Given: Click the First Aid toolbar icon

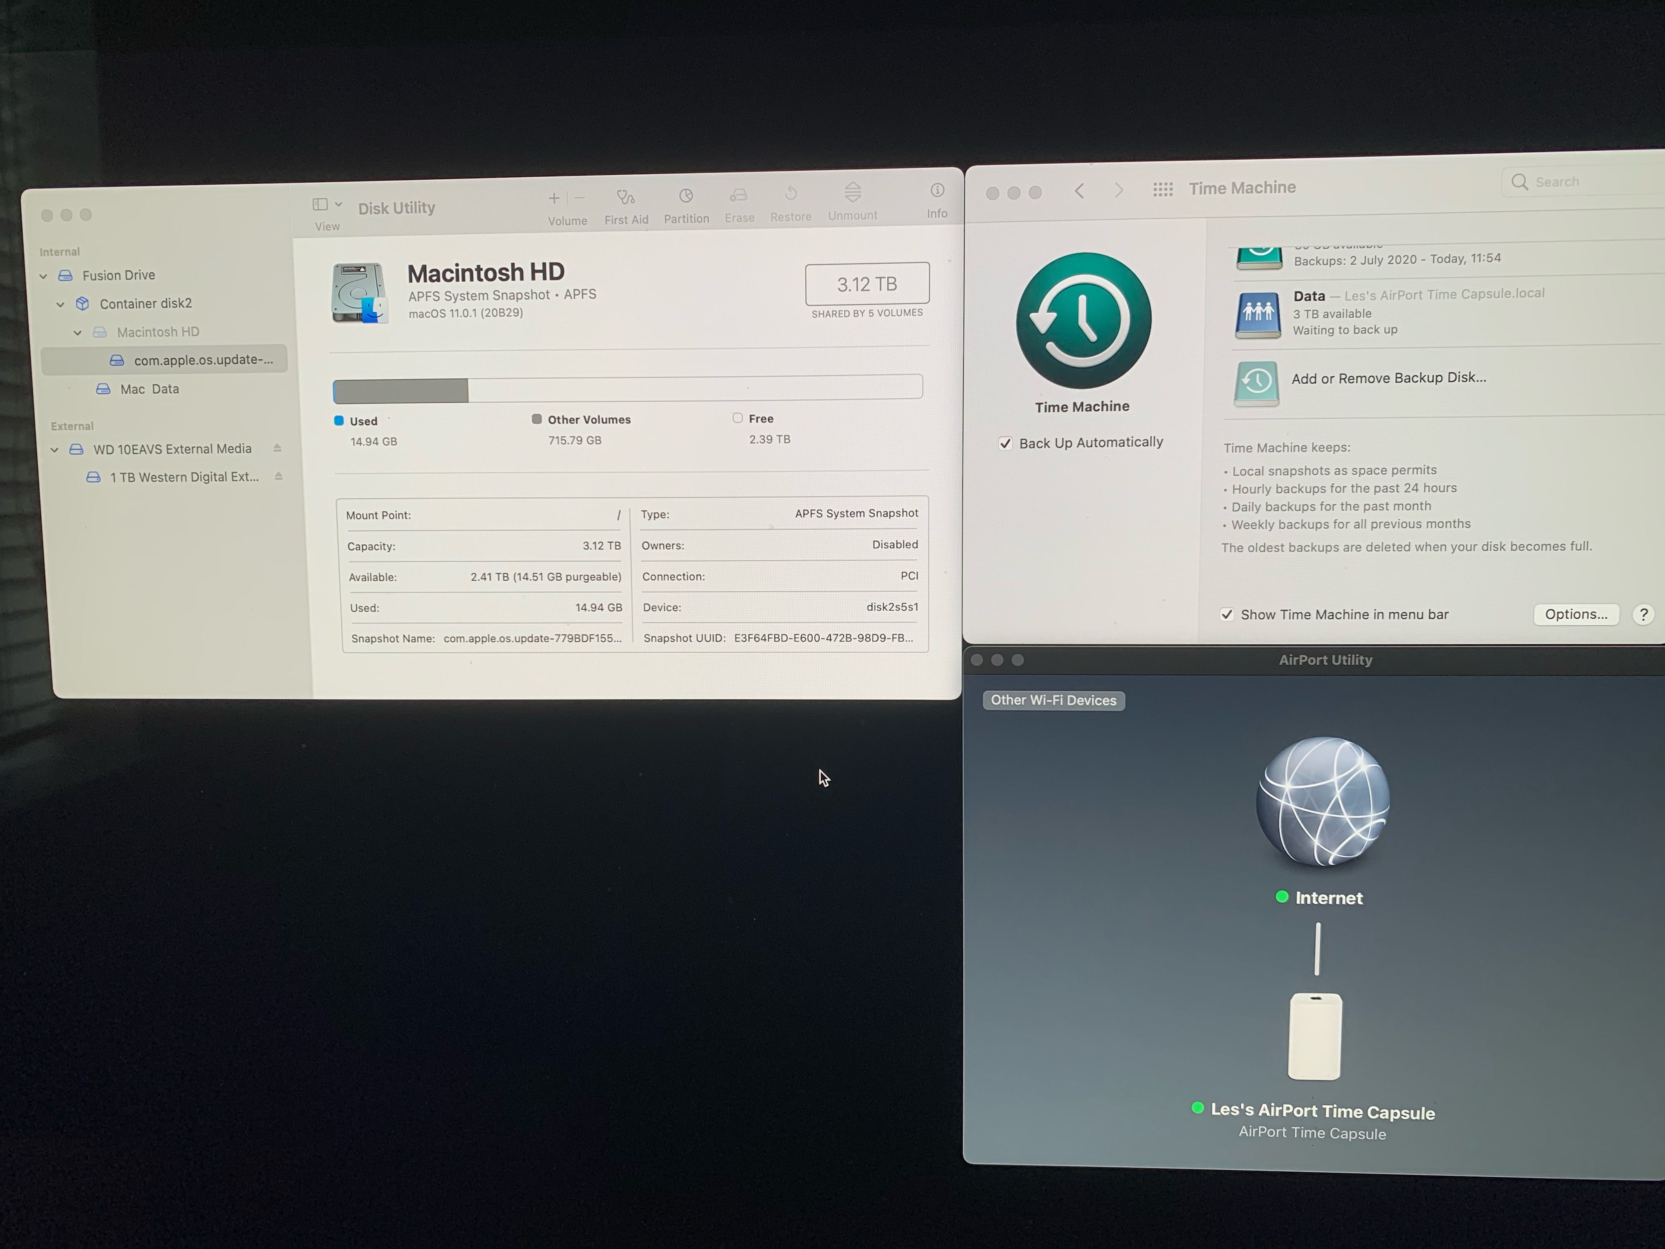Looking at the screenshot, I should coord(626,198).
